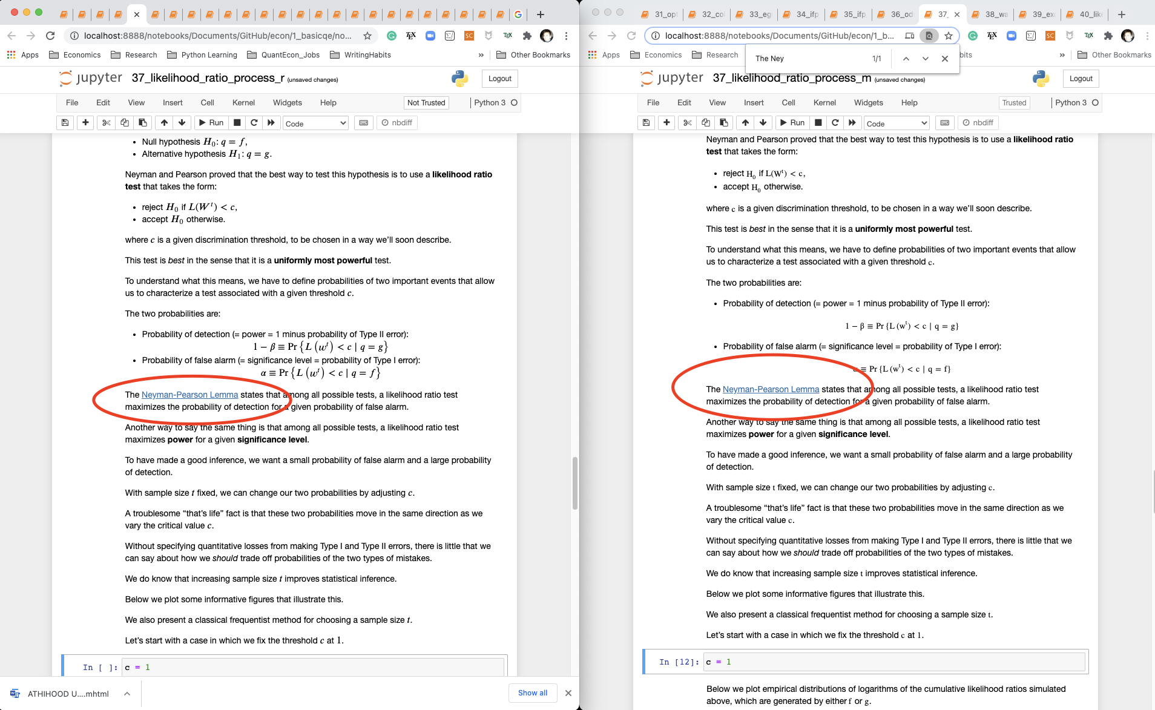Open options for the downloaded mhtml file
This screenshot has height=710, width=1155.
click(x=127, y=693)
